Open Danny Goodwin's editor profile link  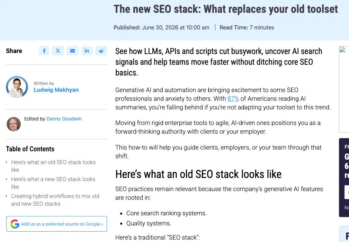64,119
